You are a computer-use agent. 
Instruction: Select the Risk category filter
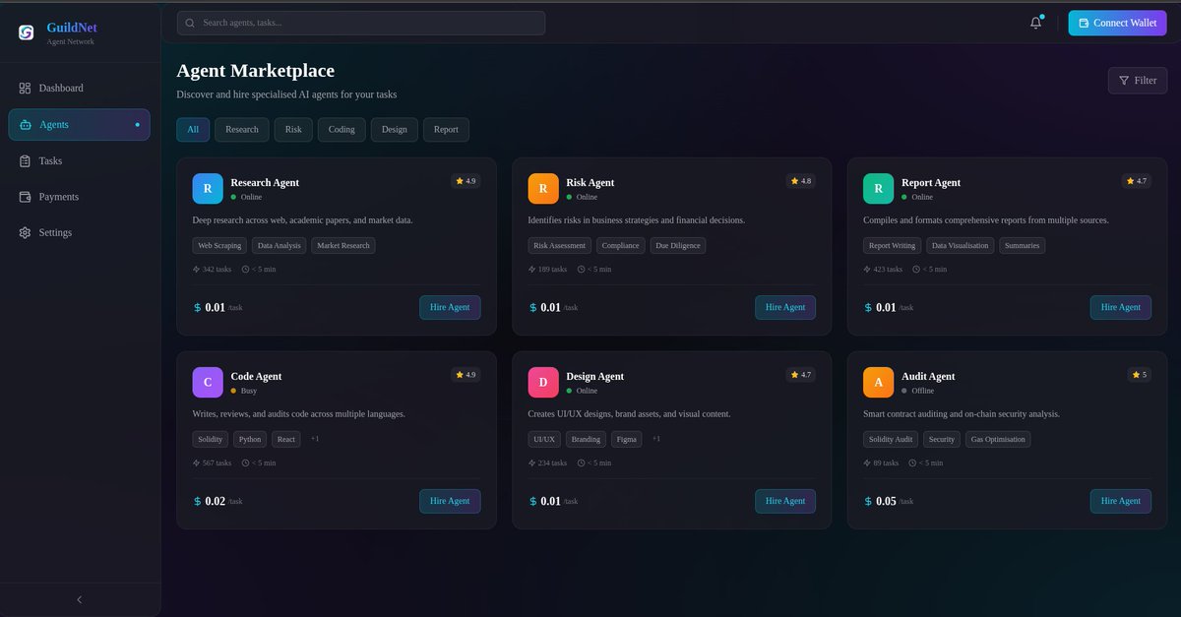293,130
